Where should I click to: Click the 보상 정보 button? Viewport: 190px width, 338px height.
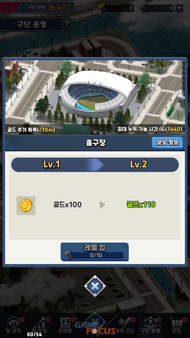coord(167,143)
